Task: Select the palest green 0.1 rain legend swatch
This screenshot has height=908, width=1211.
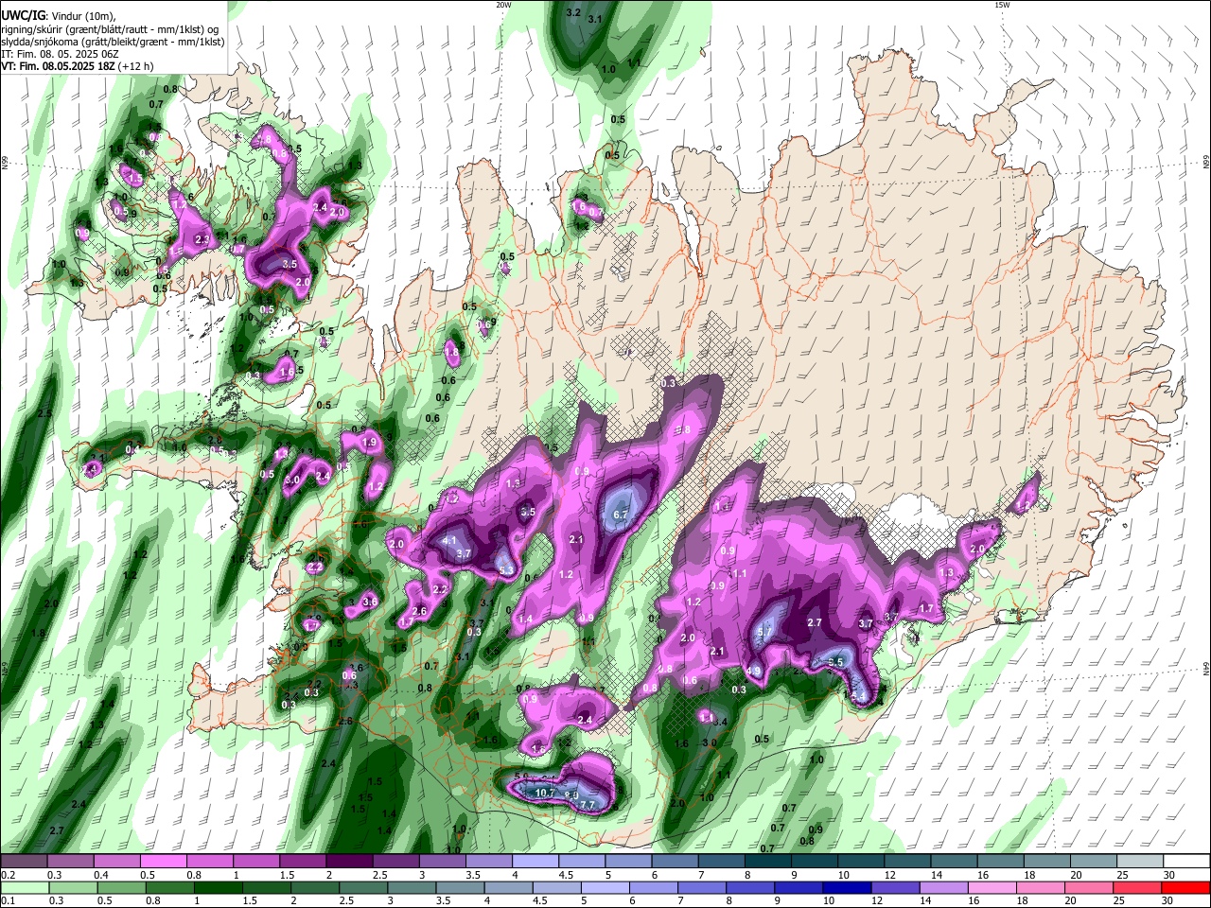Action: [x=24, y=887]
